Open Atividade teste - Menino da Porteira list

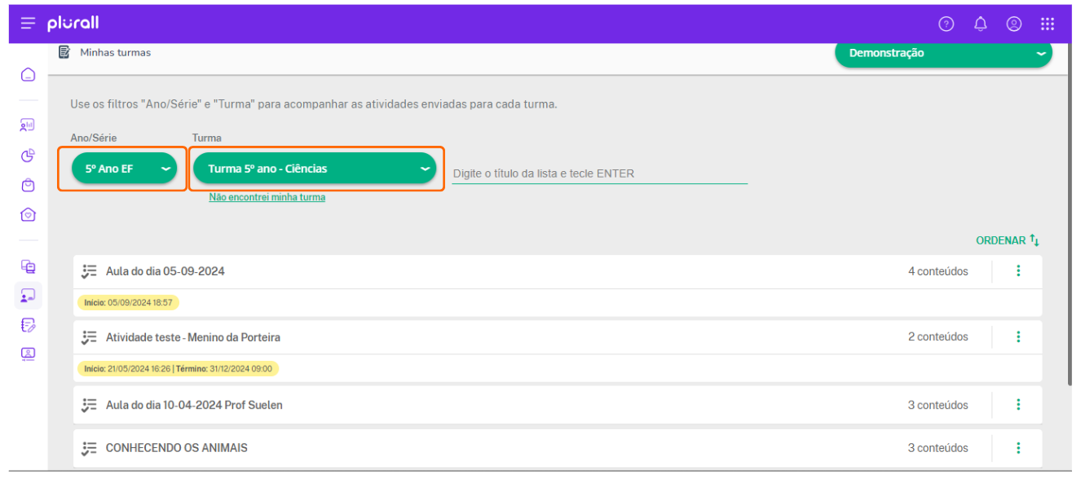tap(193, 337)
